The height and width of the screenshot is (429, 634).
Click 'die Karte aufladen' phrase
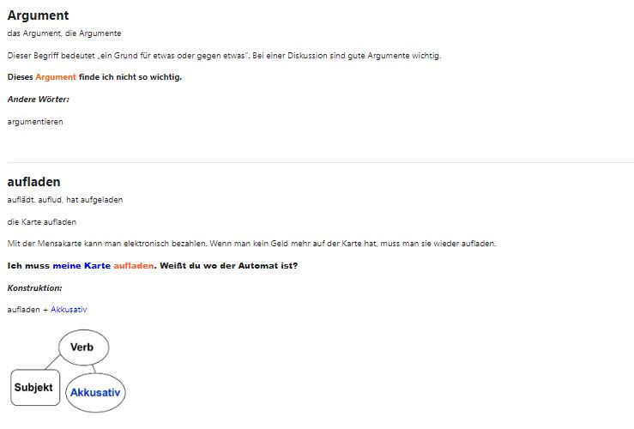pyautogui.click(x=41, y=222)
